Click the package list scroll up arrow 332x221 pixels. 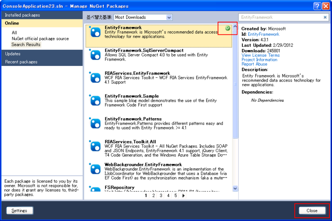(235, 27)
